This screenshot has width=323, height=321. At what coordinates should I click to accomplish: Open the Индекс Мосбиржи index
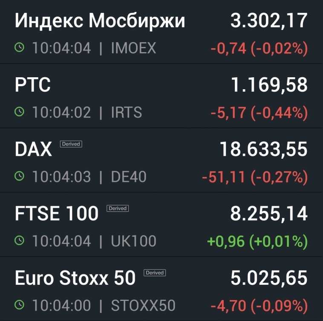click(x=100, y=21)
